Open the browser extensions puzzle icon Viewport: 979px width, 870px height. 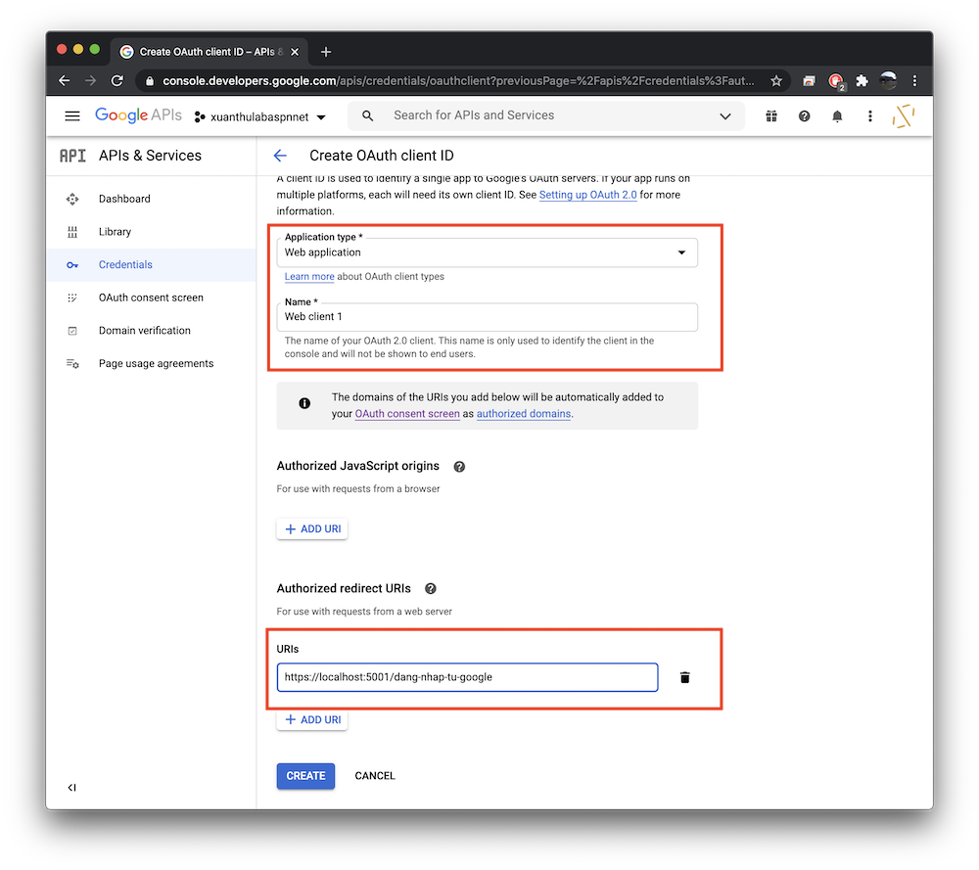click(x=862, y=80)
